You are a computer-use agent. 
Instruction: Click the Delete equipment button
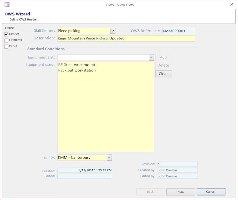point(163,65)
